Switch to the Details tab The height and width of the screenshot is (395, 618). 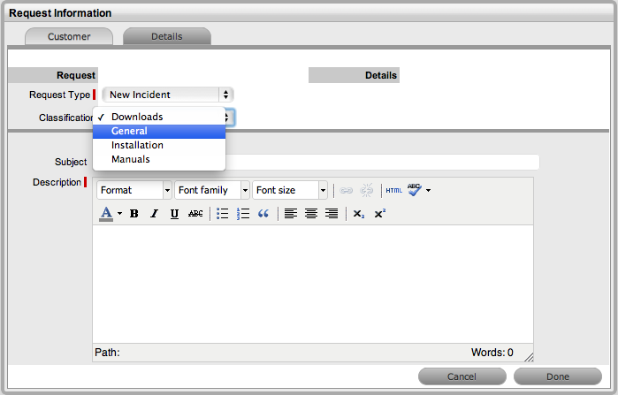coord(167,36)
